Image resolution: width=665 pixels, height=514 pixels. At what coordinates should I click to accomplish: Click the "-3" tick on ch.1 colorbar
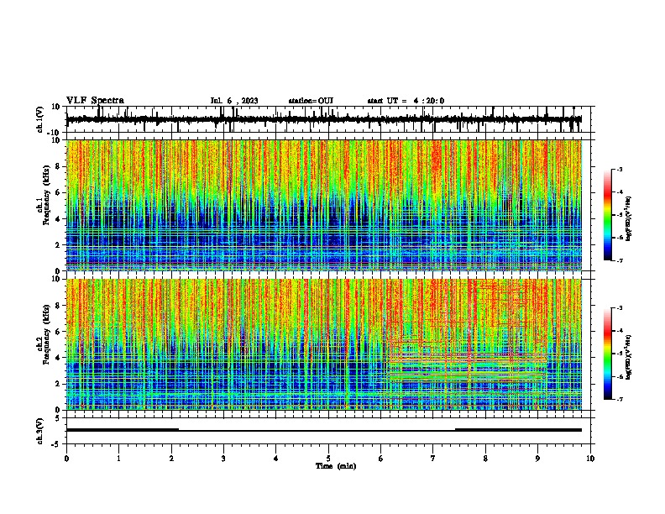pos(620,169)
